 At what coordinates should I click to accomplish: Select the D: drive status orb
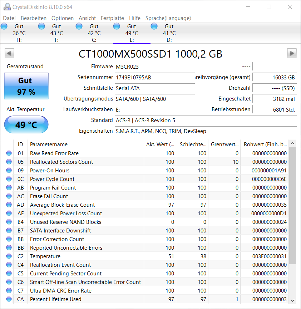[154, 26]
